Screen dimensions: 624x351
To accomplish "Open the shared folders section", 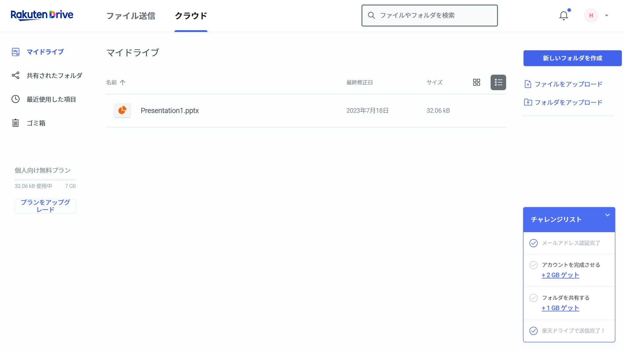I will 54,75.
